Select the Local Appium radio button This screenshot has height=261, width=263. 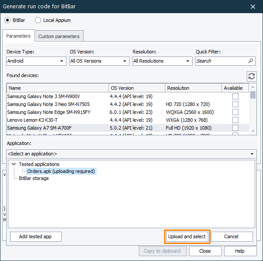38,20
